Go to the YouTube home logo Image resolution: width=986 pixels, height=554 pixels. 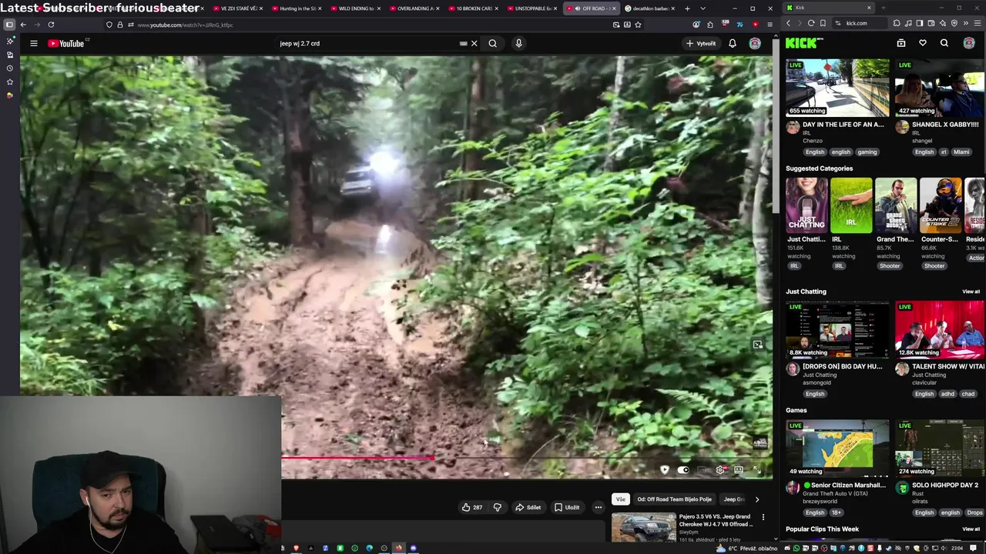[x=66, y=43]
